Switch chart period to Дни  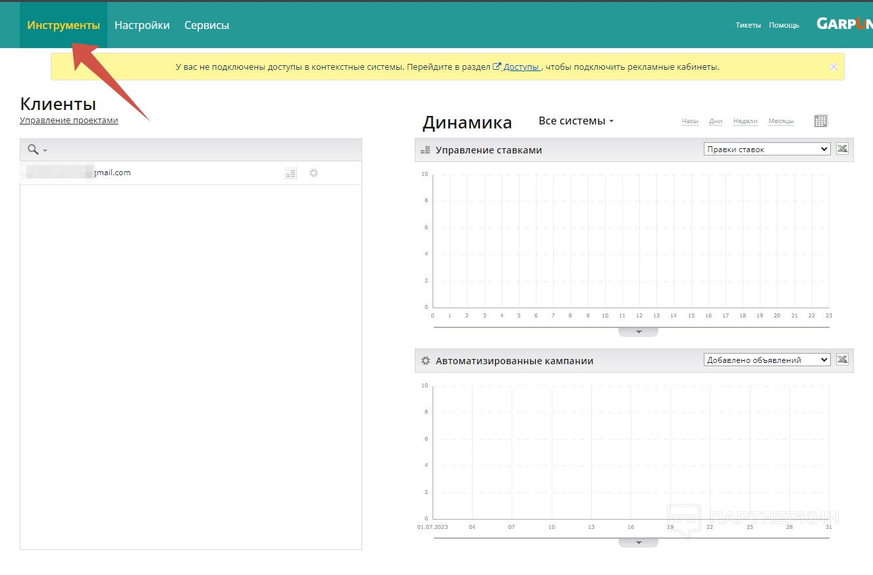click(716, 121)
